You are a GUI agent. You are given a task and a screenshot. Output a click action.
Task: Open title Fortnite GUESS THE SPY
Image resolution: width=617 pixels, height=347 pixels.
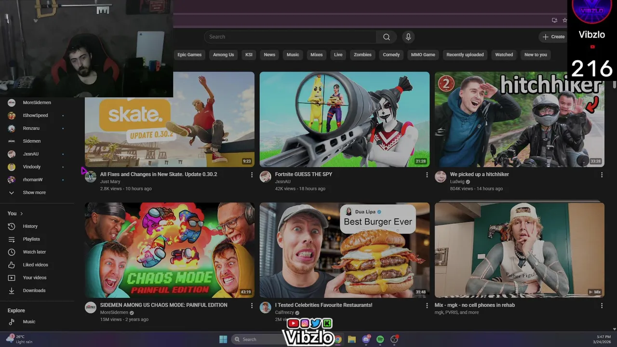pyautogui.click(x=304, y=174)
